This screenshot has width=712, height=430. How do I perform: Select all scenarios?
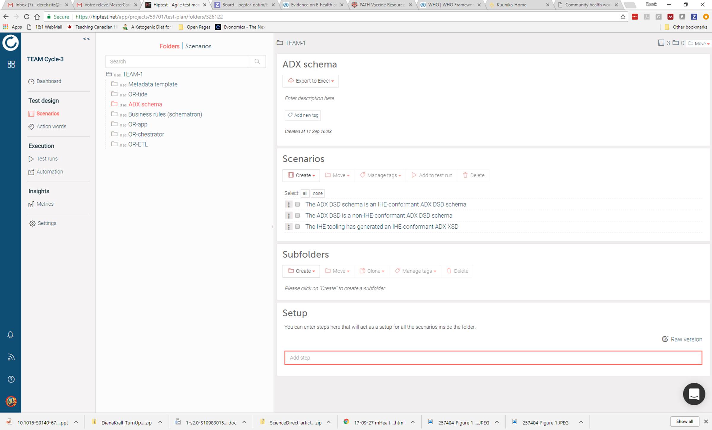point(305,193)
